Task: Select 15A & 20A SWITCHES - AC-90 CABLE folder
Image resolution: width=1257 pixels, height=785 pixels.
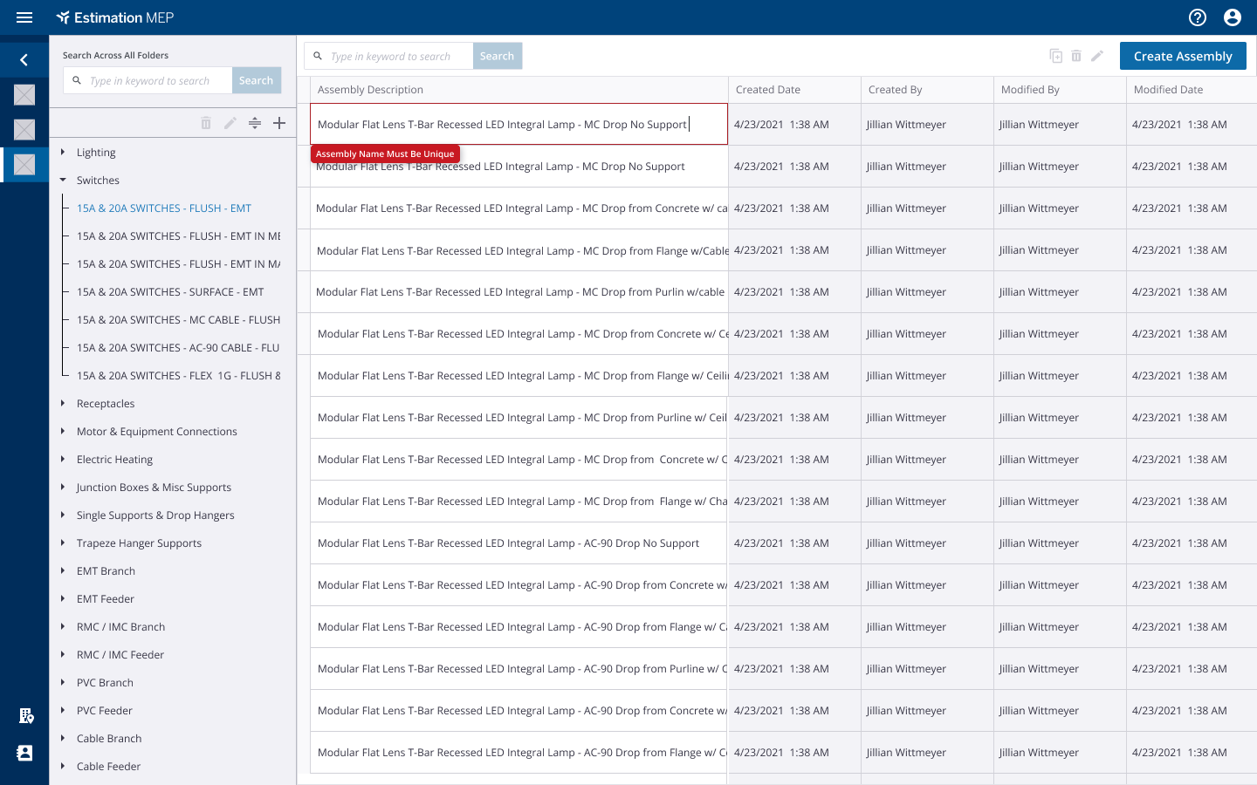Action: click(x=178, y=348)
